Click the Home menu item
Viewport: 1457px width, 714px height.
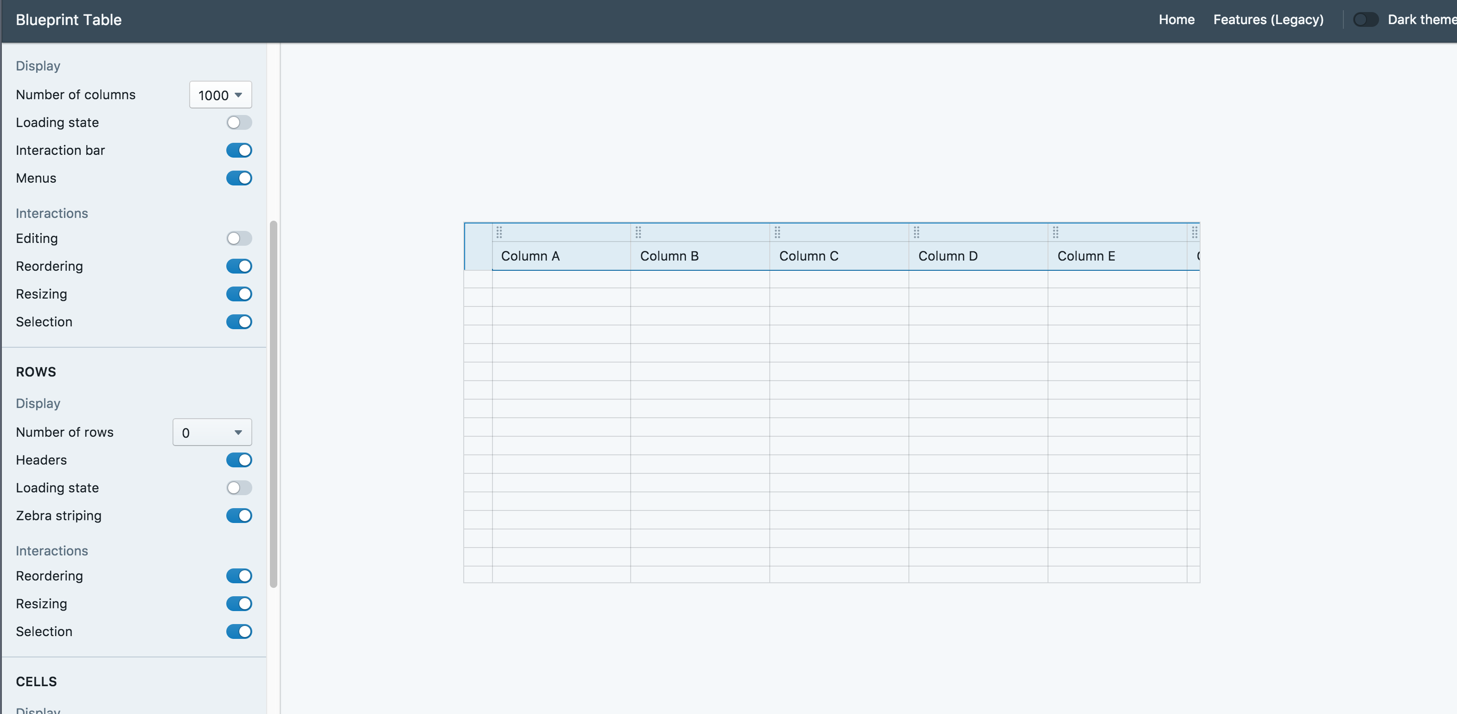(x=1176, y=19)
